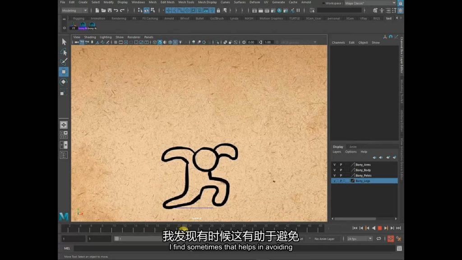Toggle playback P on Bony_Pelvis layer
Image resolution: width=462 pixels, height=260 pixels.
coord(341,176)
